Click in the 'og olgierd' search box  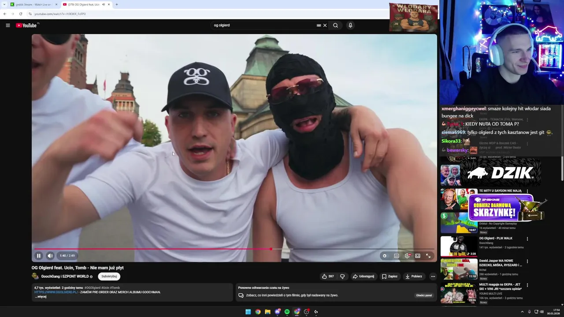coord(264,25)
